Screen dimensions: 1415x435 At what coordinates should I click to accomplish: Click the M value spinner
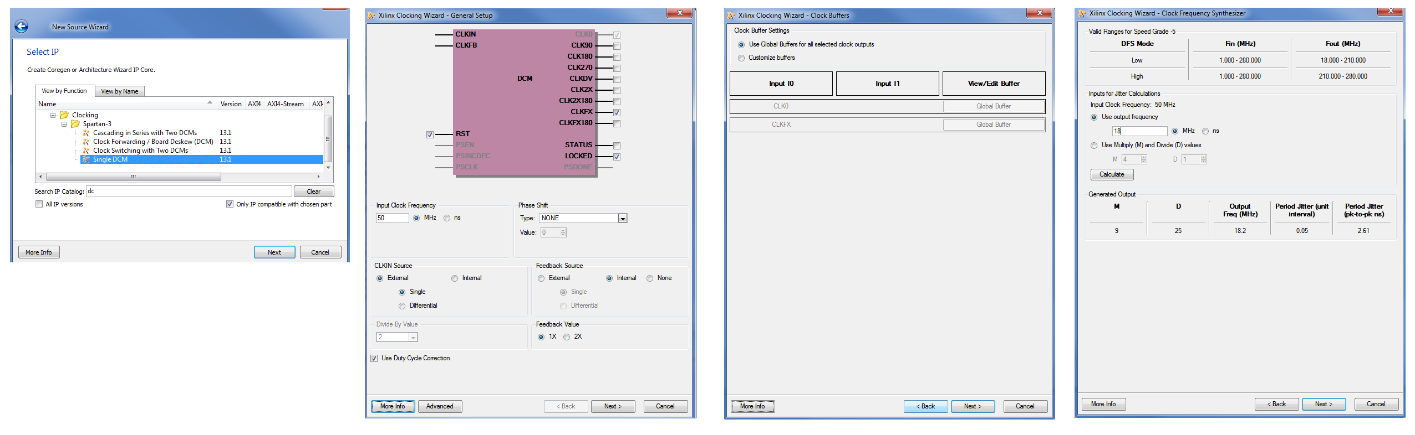point(1144,159)
